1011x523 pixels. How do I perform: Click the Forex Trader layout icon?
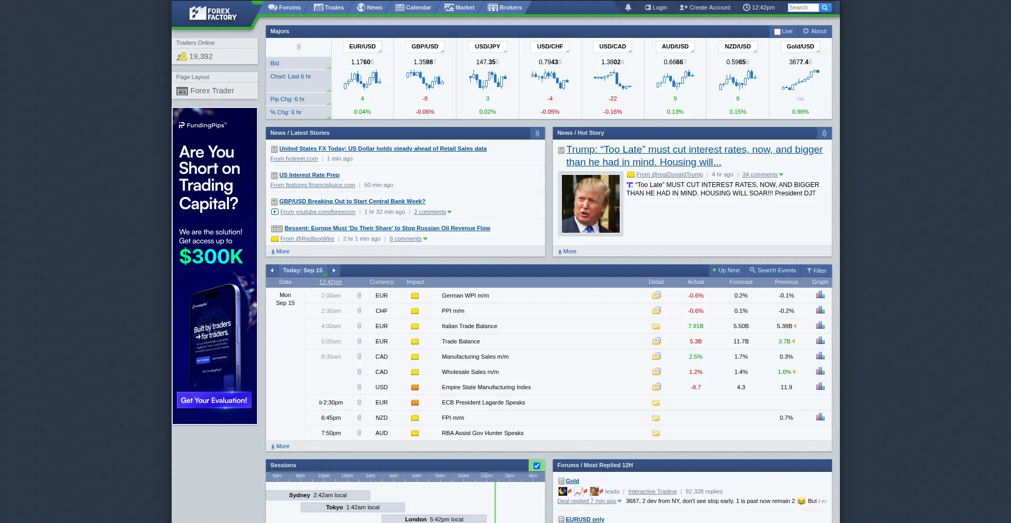[182, 91]
